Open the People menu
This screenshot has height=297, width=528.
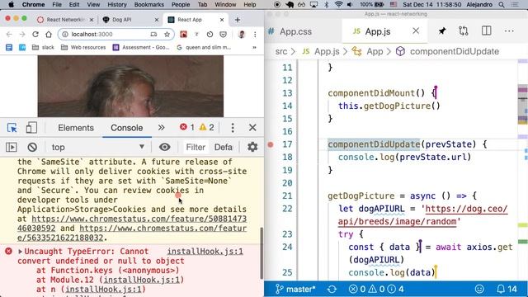pyautogui.click(x=181, y=4)
